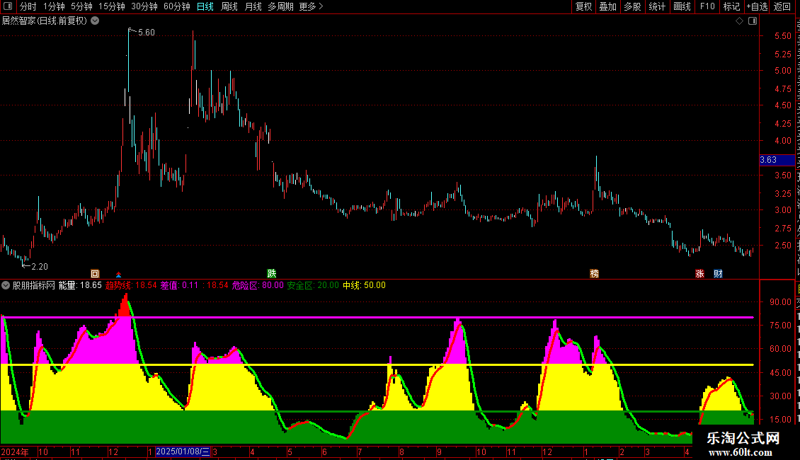Viewport: 800px width, 460px height.
Task: Switch to 月线 monthly chart
Action: point(253,6)
